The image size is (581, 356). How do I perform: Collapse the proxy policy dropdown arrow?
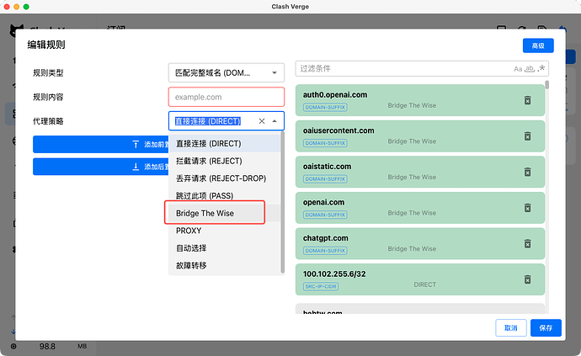point(275,121)
